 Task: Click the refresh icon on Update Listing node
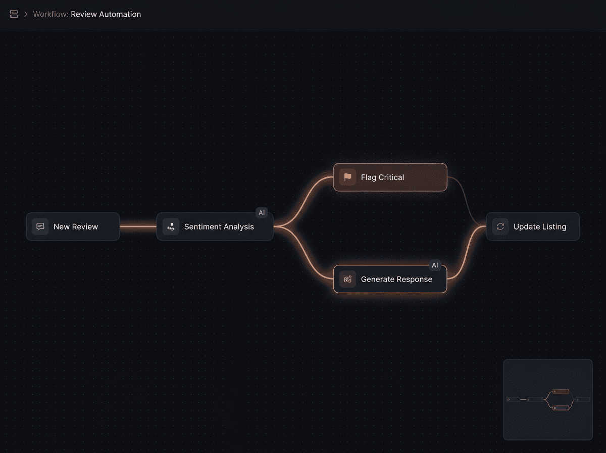[500, 226]
